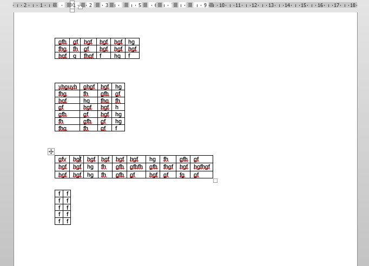The height and width of the screenshot is (266, 369).
Task: Click the "fhgf" cell in first table
Action: click(89, 56)
